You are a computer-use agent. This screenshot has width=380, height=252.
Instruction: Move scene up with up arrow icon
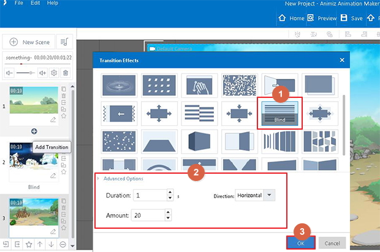click(x=40, y=244)
